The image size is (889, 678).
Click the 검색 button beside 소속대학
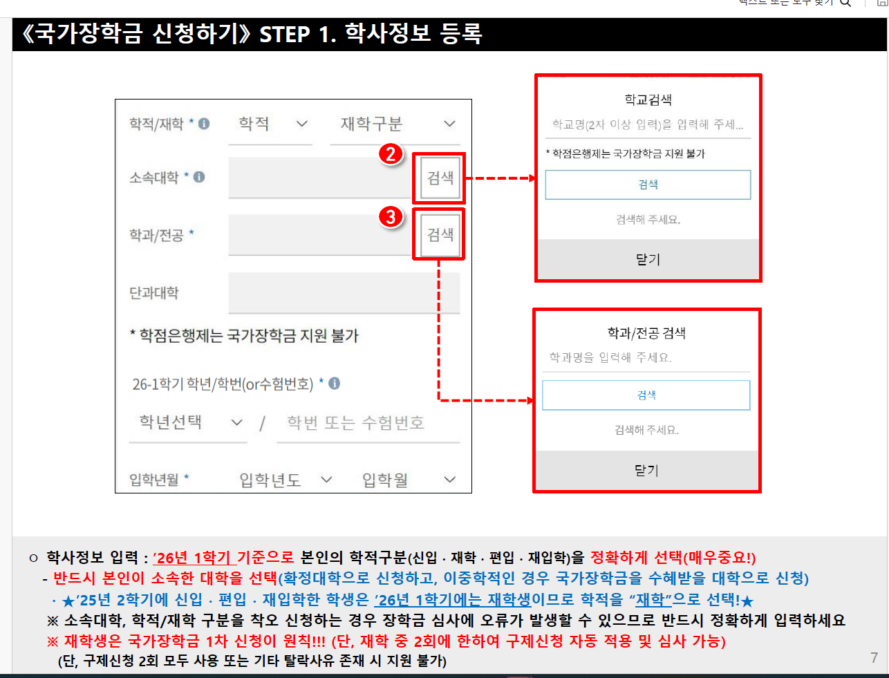tap(439, 178)
